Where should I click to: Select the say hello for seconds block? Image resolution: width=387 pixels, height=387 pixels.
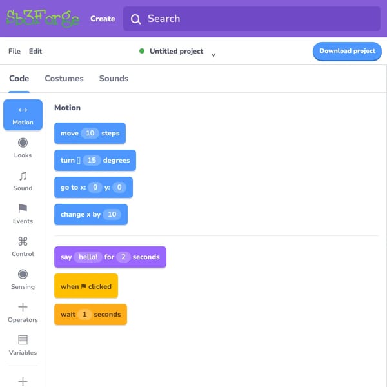(110, 257)
